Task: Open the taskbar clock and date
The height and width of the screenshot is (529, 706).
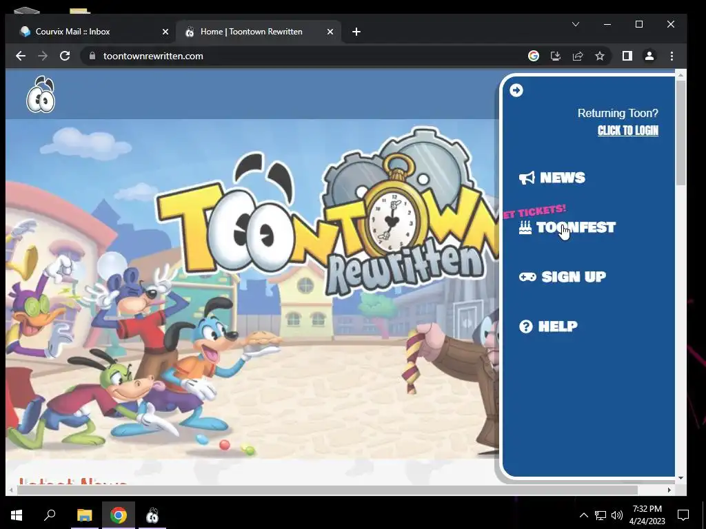Action: pyautogui.click(x=647, y=515)
